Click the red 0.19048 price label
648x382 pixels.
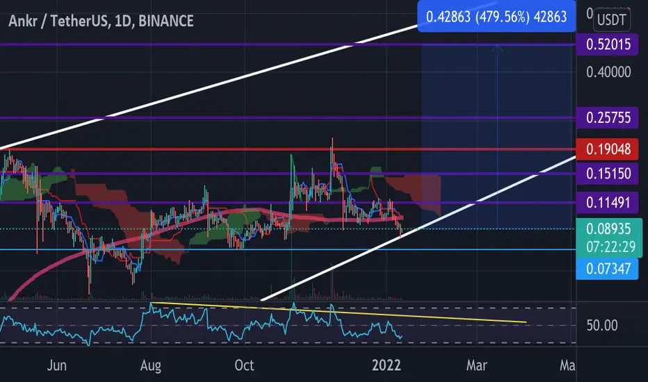tap(608, 149)
